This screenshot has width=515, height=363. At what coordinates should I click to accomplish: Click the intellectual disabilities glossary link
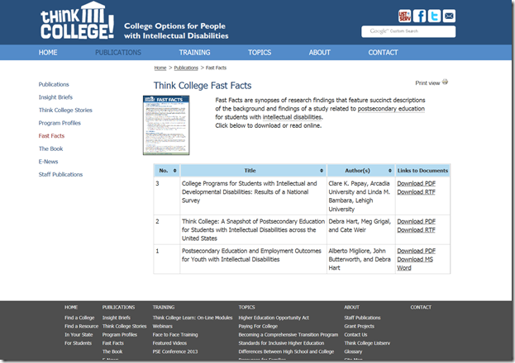click(292, 117)
